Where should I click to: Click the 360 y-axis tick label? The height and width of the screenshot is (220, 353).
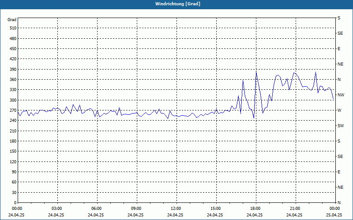tap(13, 80)
